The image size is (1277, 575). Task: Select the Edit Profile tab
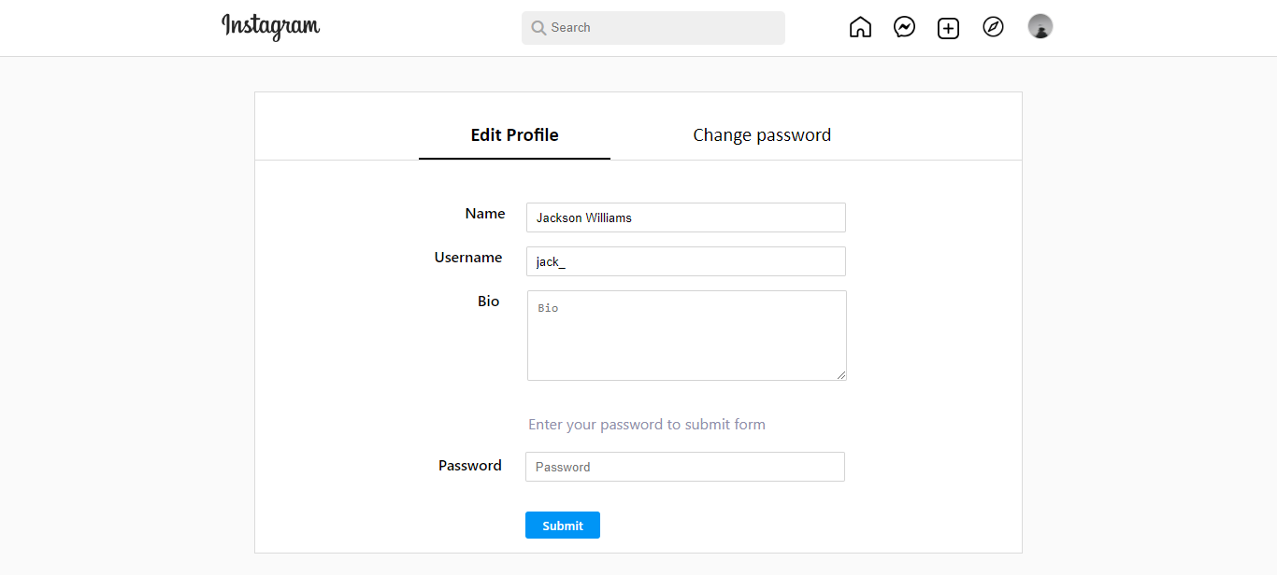tap(514, 134)
